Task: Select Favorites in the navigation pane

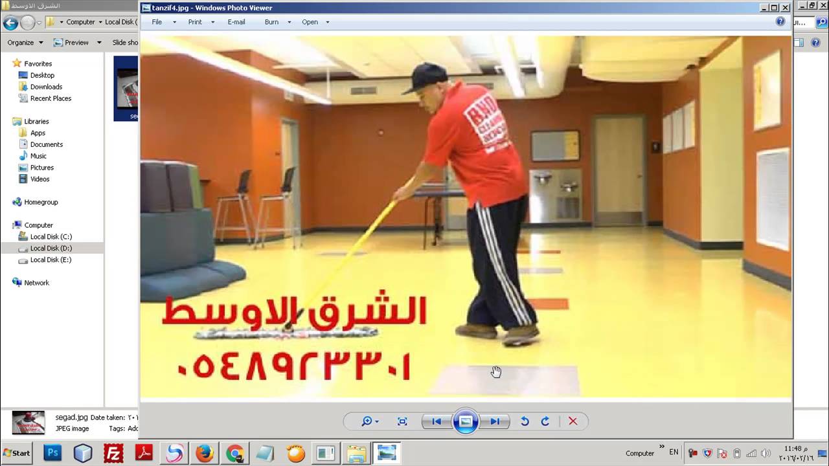Action: (38, 63)
